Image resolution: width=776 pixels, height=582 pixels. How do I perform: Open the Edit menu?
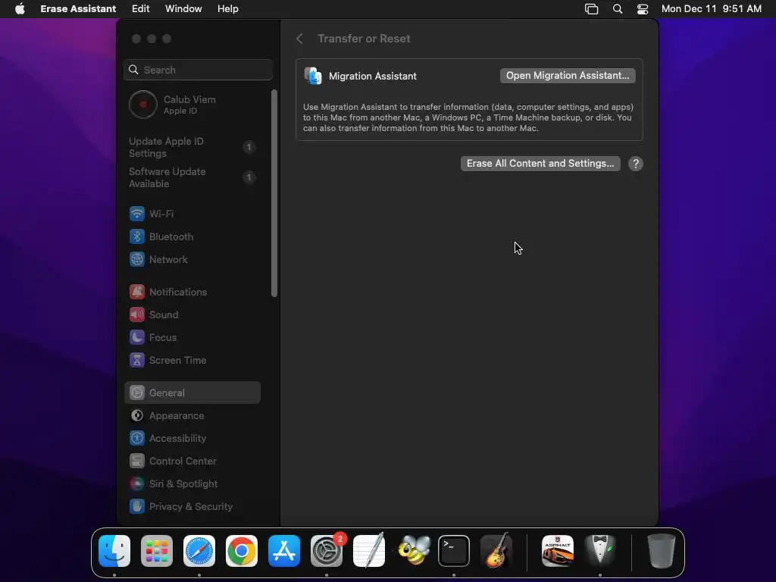coord(140,8)
